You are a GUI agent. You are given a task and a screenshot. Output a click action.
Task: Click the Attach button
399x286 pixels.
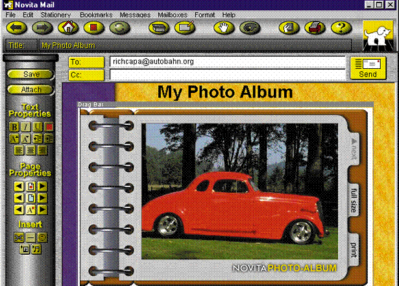[31, 90]
